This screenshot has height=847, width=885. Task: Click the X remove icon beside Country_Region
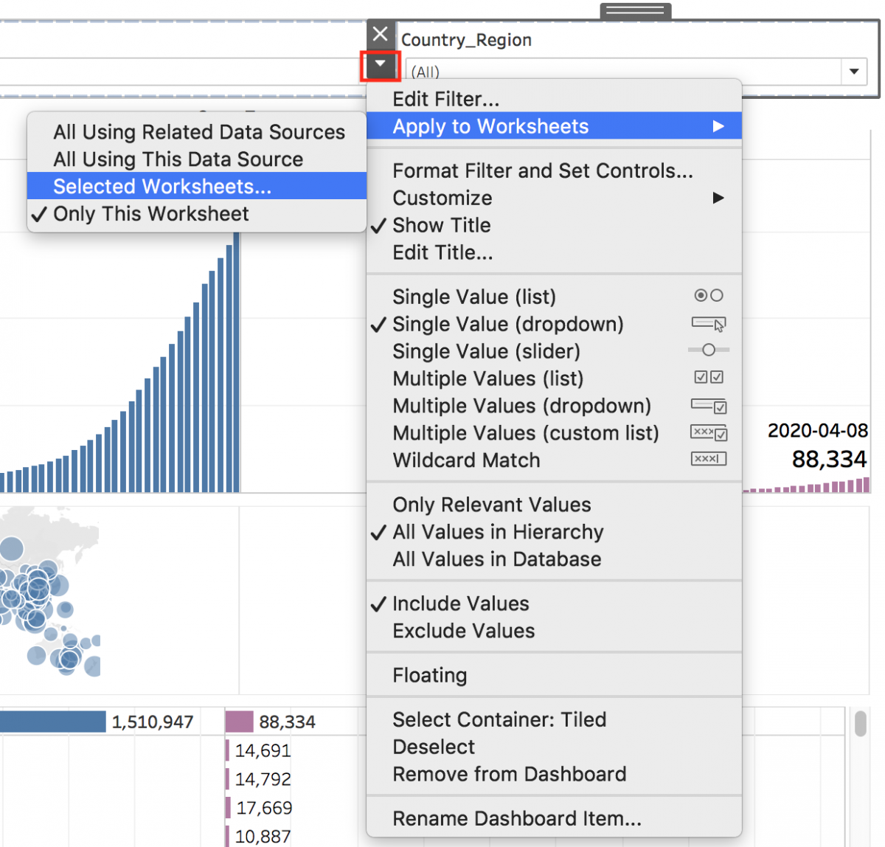pyautogui.click(x=380, y=34)
